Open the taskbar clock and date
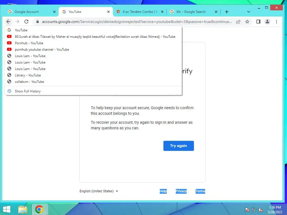This screenshot has width=287, height=215. [x=275, y=210]
